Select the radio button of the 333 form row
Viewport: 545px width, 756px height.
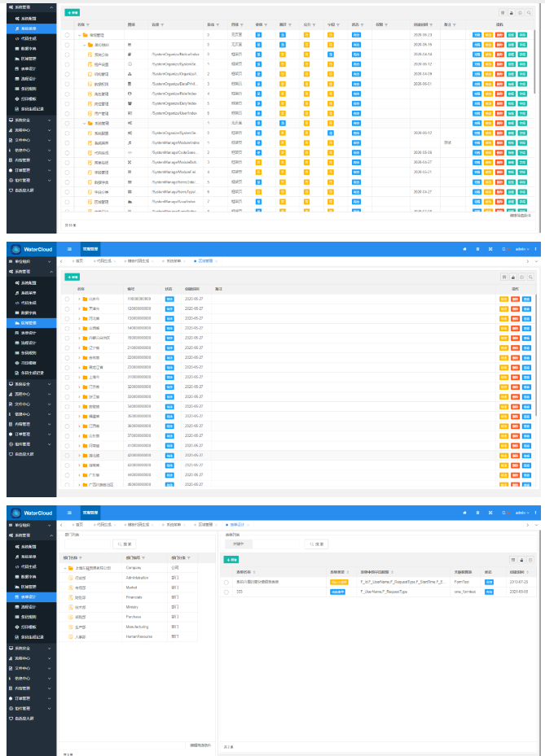pos(226,592)
